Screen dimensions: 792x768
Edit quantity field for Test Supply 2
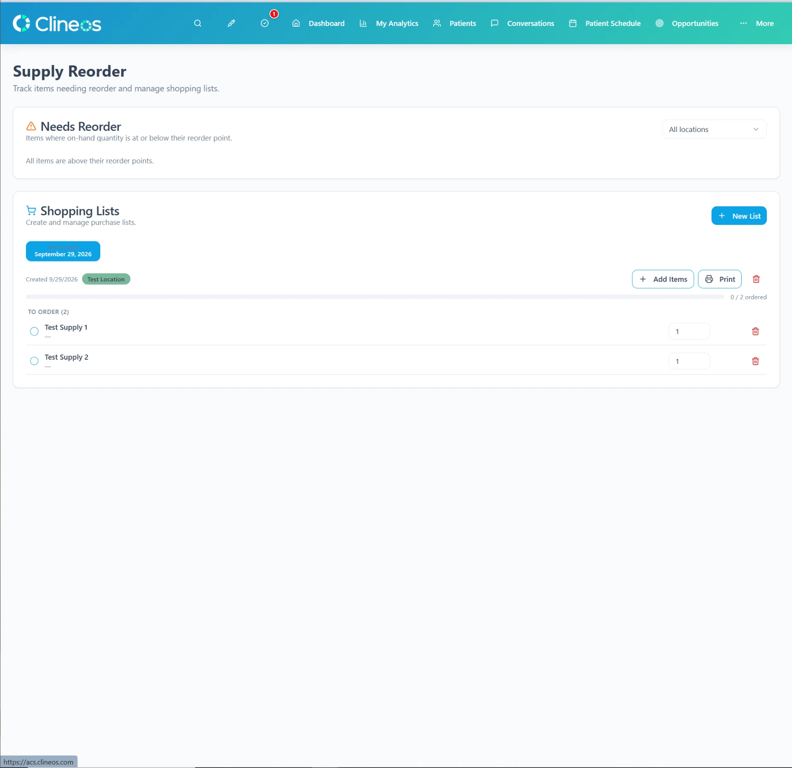coord(689,361)
